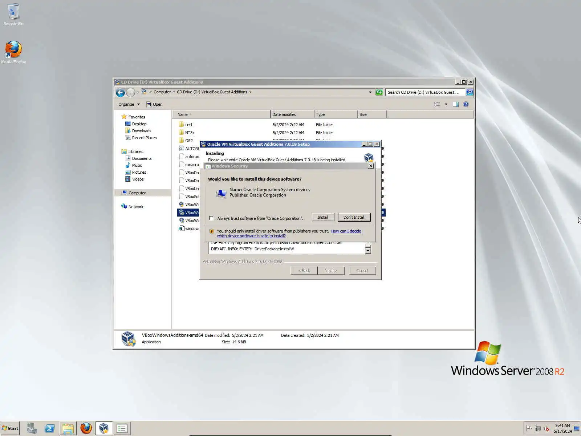
Task: Sort files by Date modified column
Action: (292, 114)
